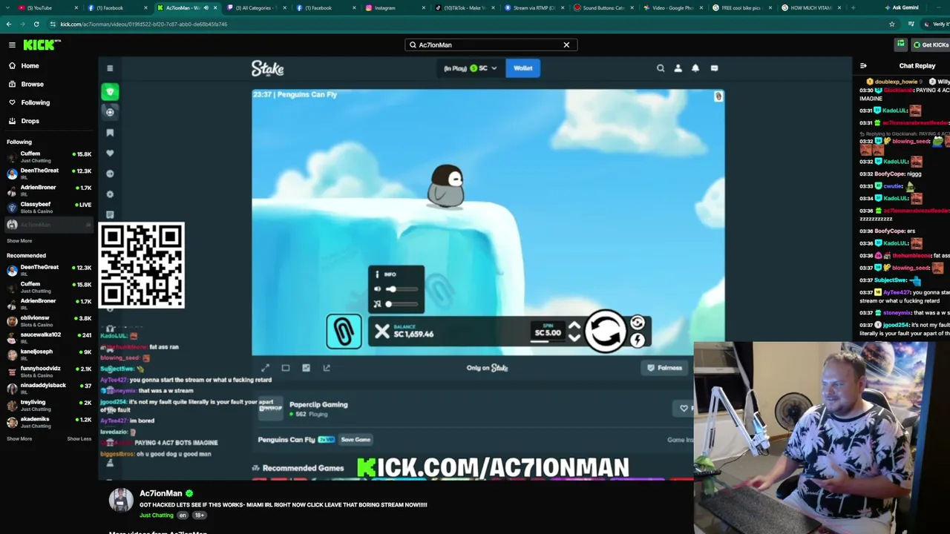Open ninadaddyisback recommended channel
950x534 pixels.
[x=49, y=389]
